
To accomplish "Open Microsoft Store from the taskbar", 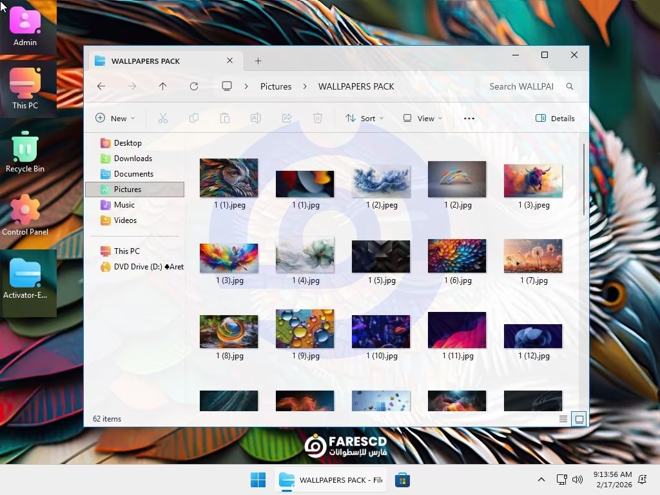I will (403, 480).
